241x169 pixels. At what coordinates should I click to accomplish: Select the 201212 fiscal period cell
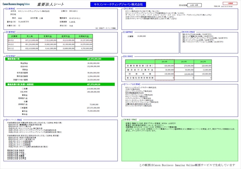click(14, 44)
